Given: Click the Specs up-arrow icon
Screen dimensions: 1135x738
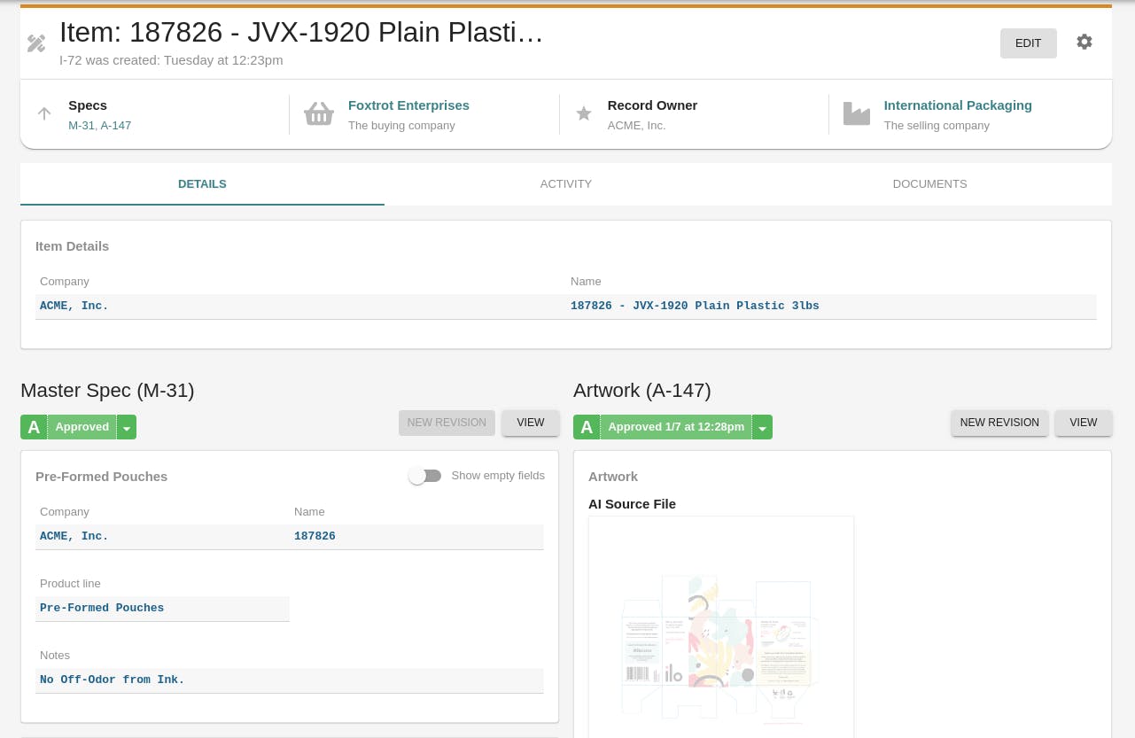Looking at the screenshot, I should [44, 114].
